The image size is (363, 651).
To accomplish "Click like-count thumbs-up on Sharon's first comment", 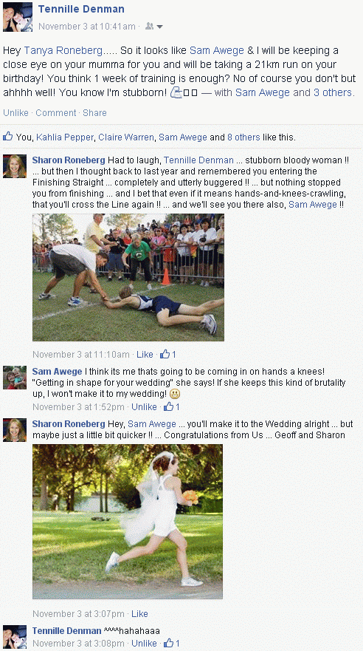I will (x=165, y=355).
